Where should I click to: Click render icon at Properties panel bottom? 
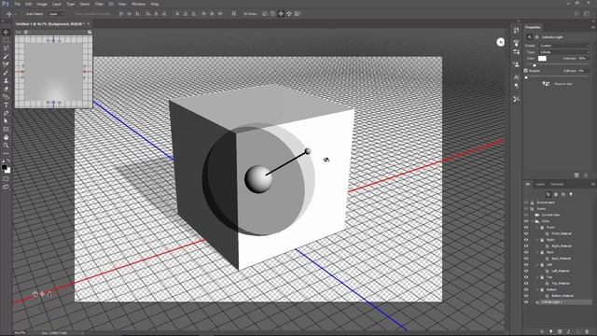click(x=576, y=175)
